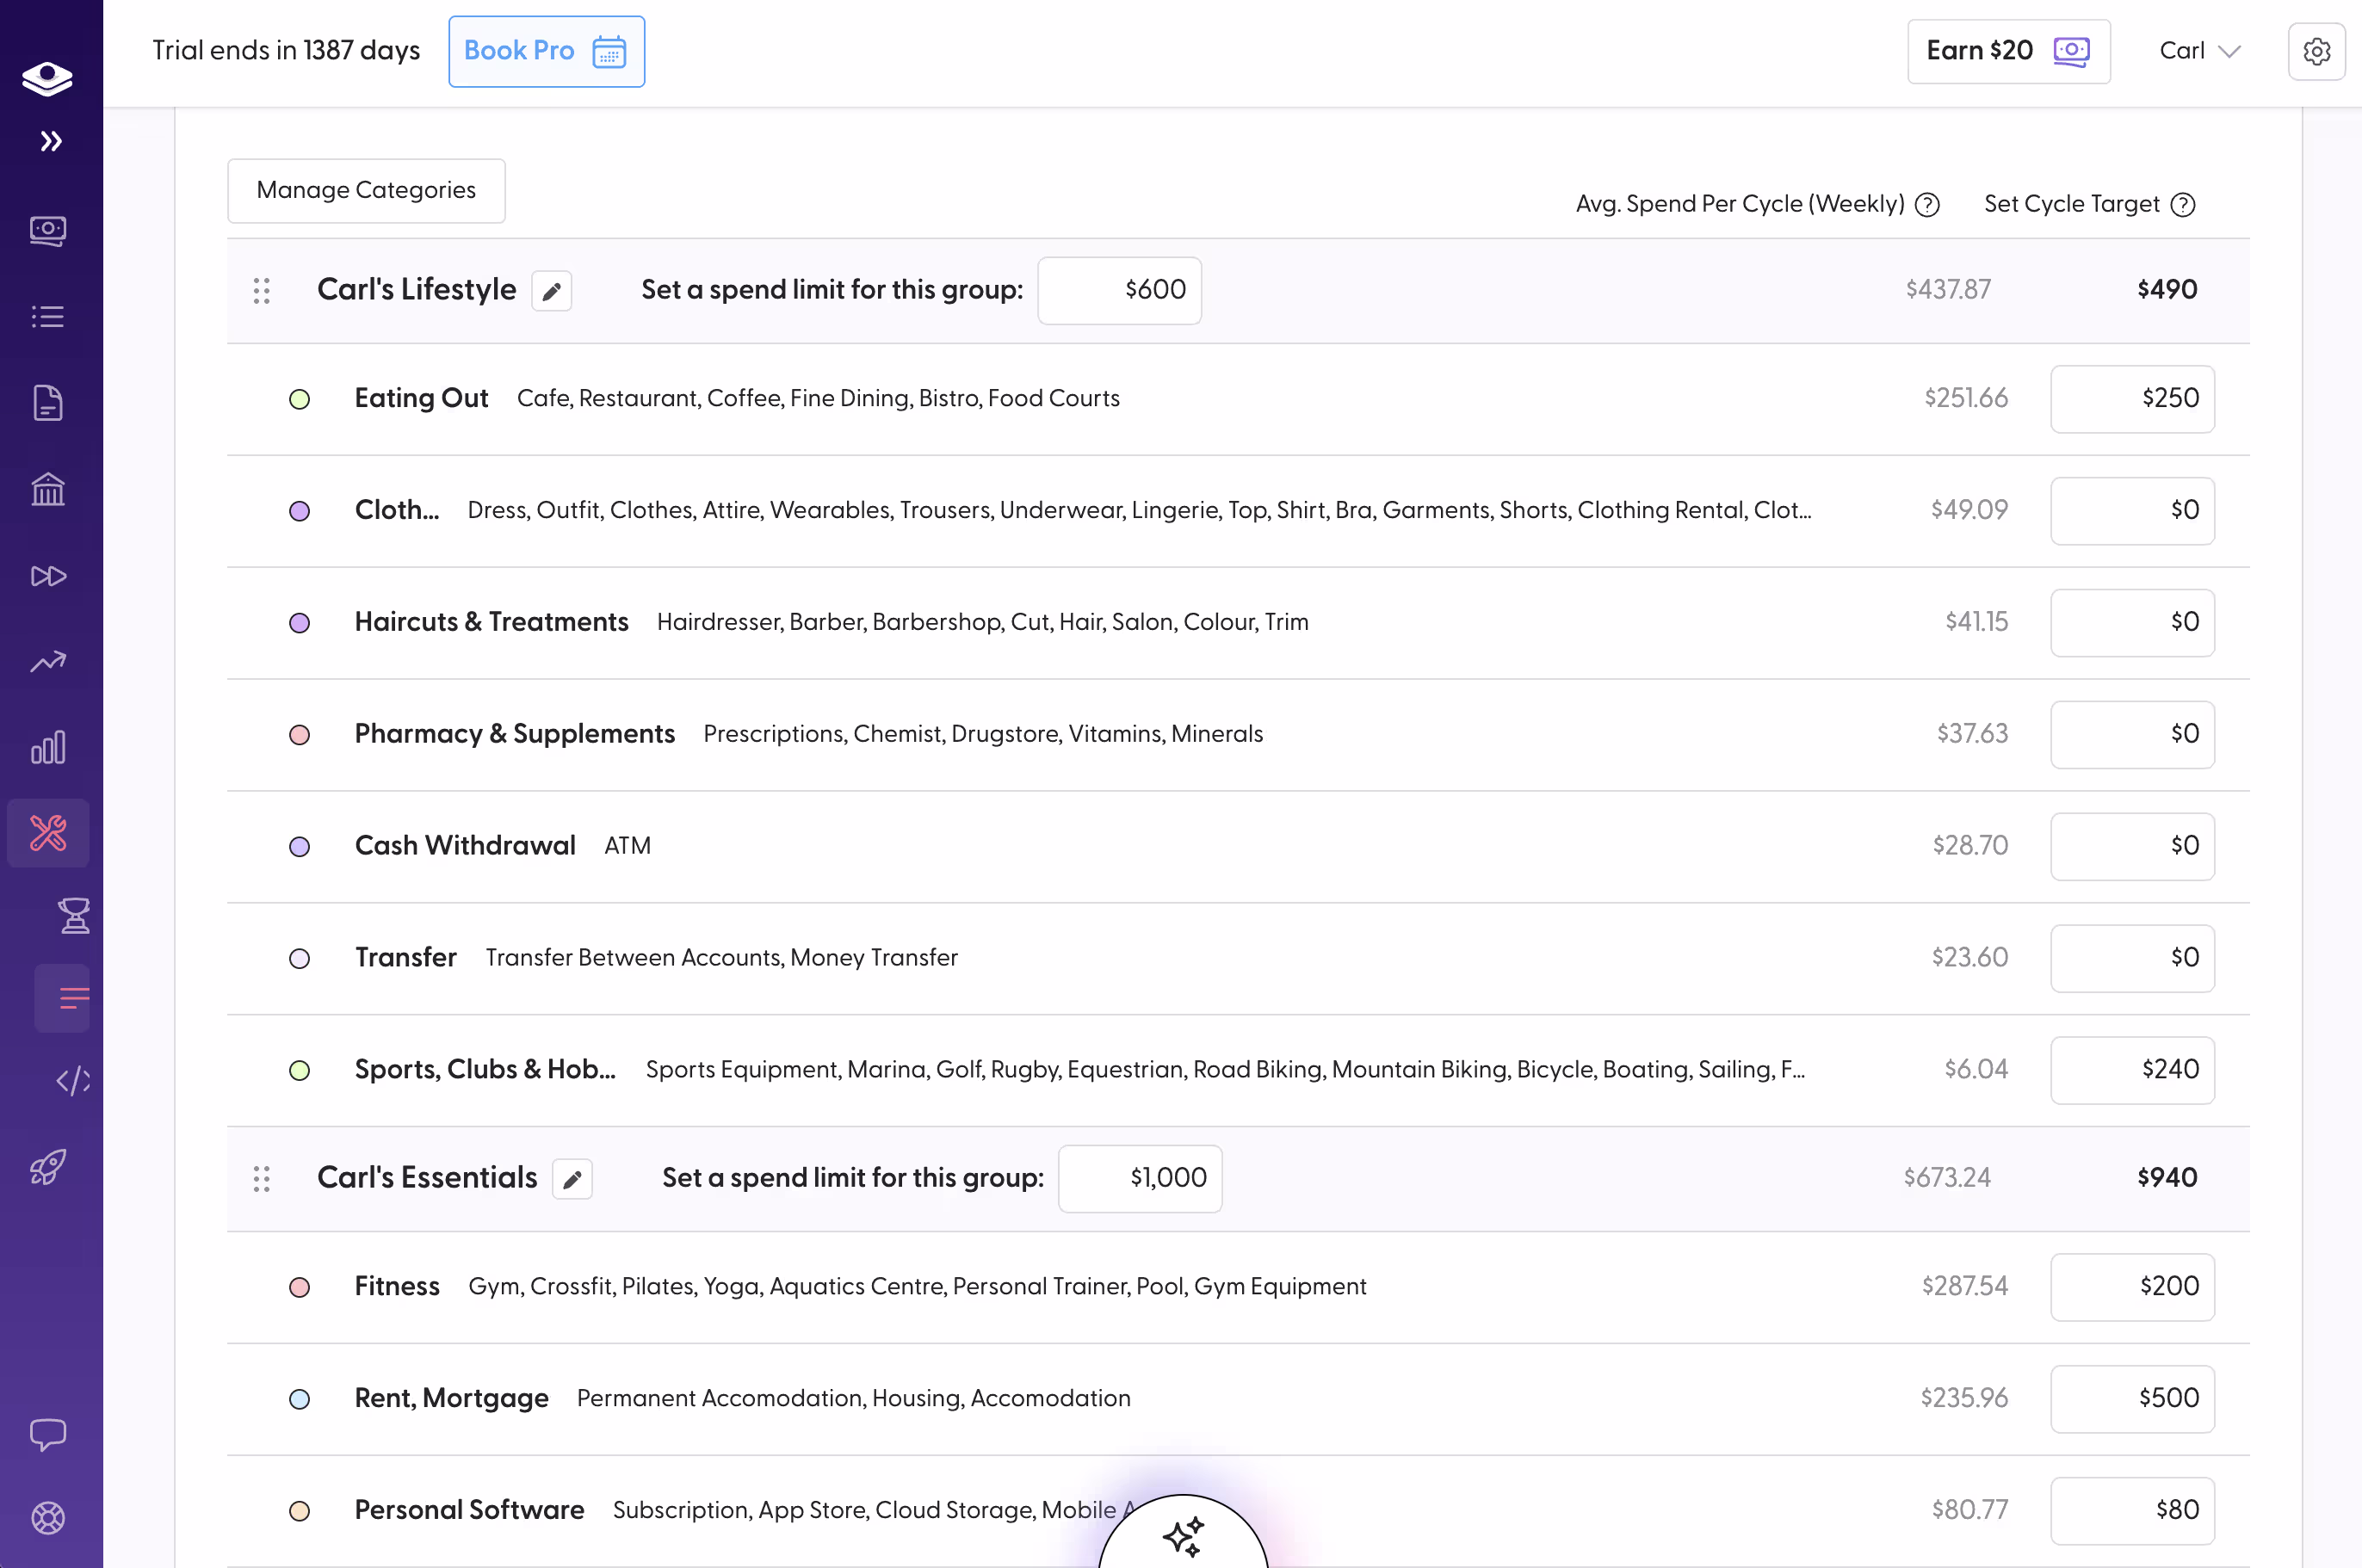2362x1568 pixels.
Task: Click the app logo at sidebar top
Action: tap(47, 78)
